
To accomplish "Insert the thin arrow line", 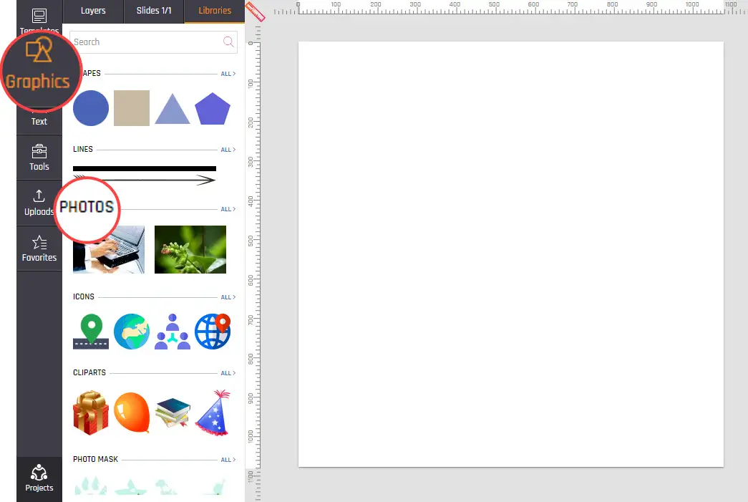I will click(x=145, y=180).
